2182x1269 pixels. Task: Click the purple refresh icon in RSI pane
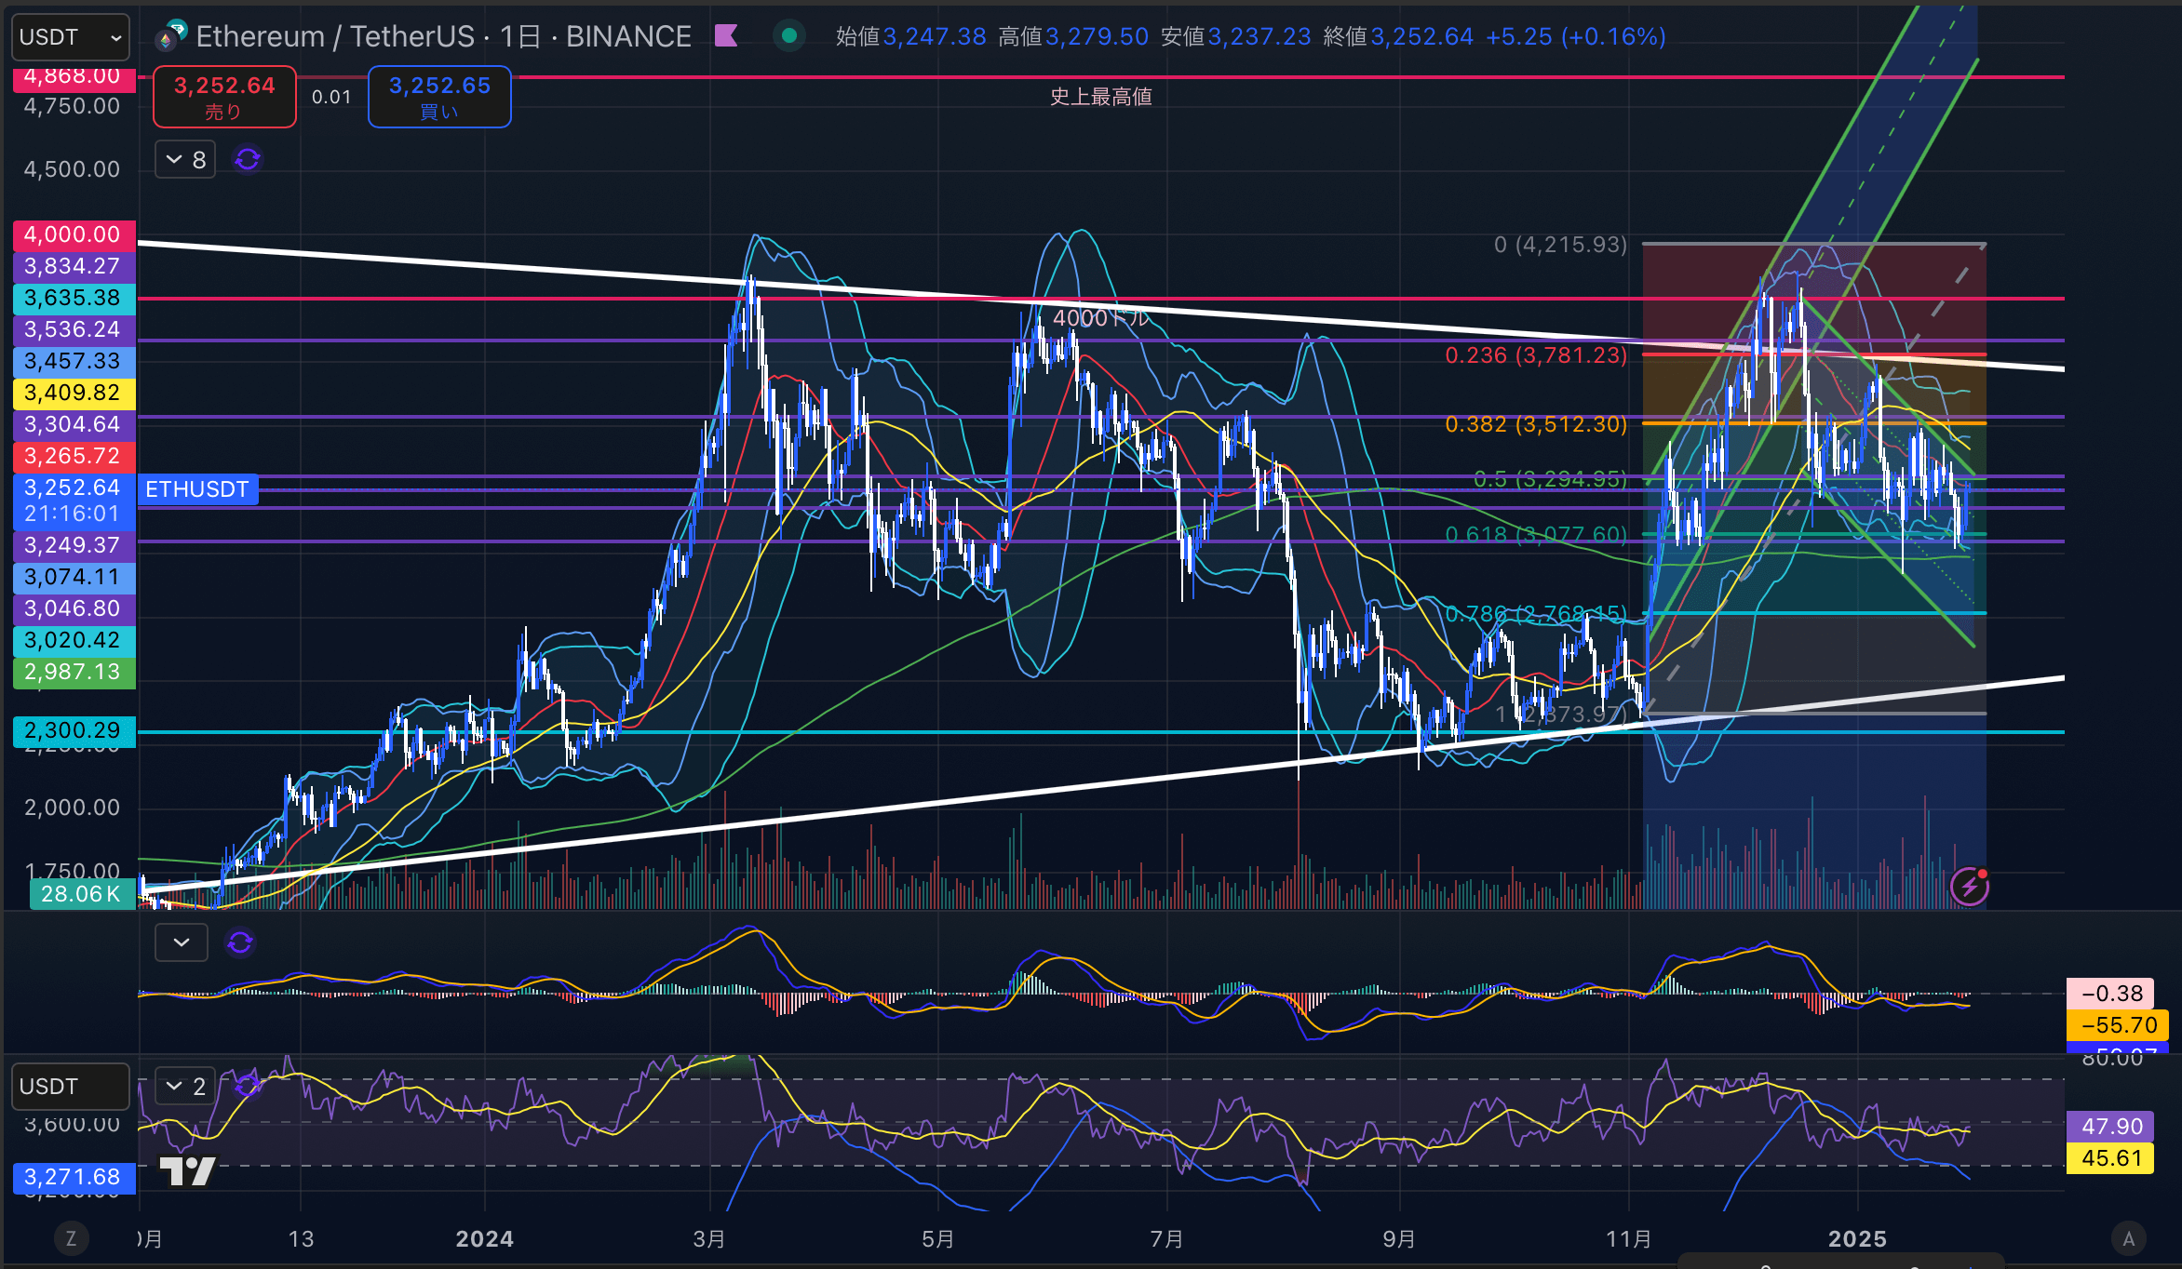point(248,1086)
